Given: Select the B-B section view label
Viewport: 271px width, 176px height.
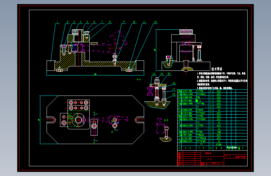Looking at the screenshot, I should click(166, 120).
